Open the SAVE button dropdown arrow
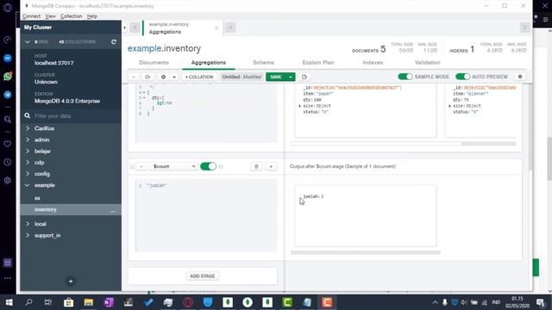 coord(291,77)
